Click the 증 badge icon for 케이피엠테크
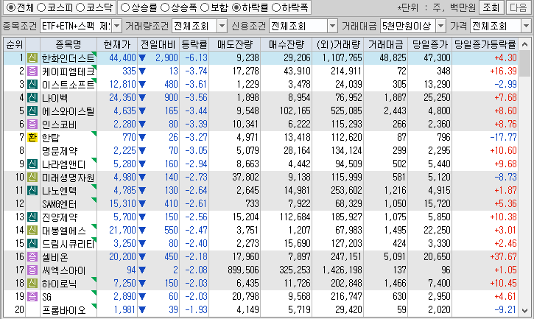Screen dimensions: 534x319 tap(32, 71)
